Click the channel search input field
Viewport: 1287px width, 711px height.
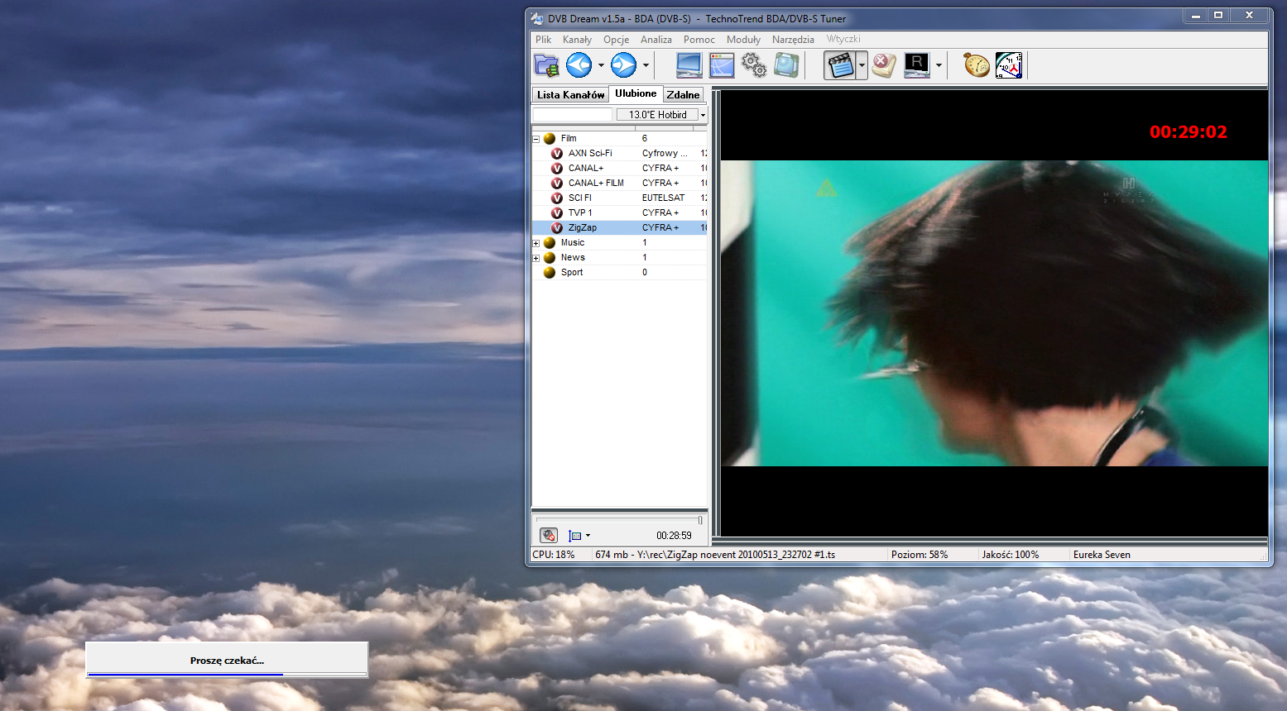(x=572, y=115)
